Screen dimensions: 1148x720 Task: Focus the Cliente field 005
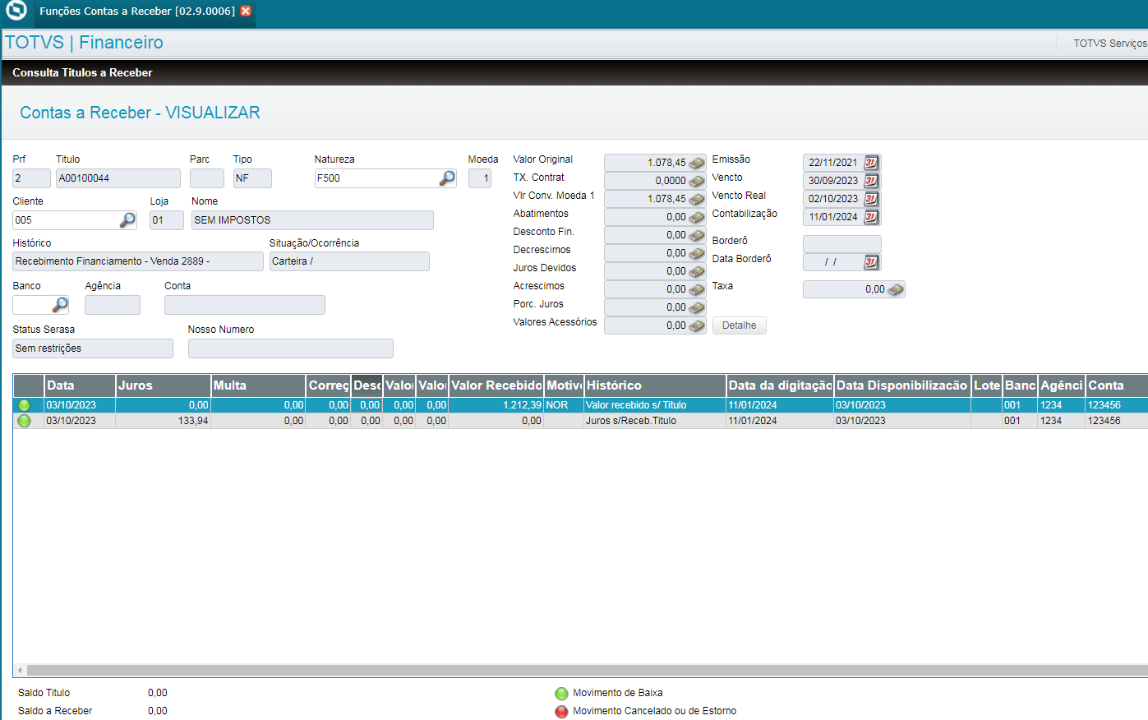67,220
